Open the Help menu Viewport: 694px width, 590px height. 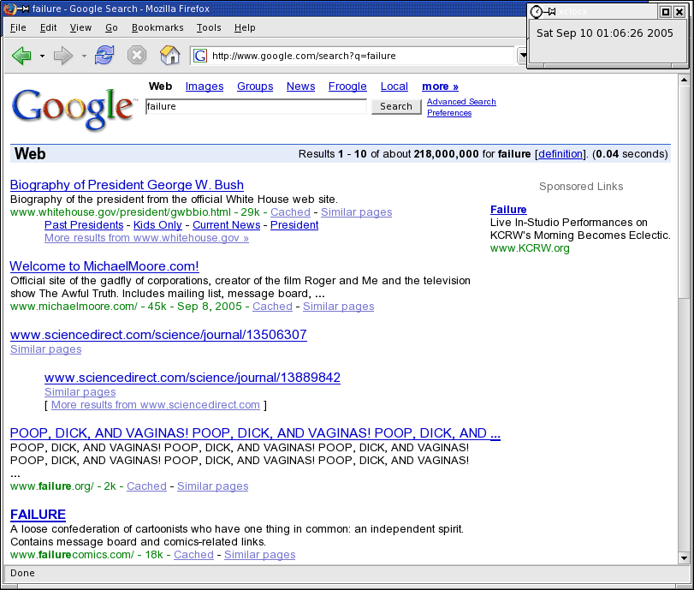point(245,27)
